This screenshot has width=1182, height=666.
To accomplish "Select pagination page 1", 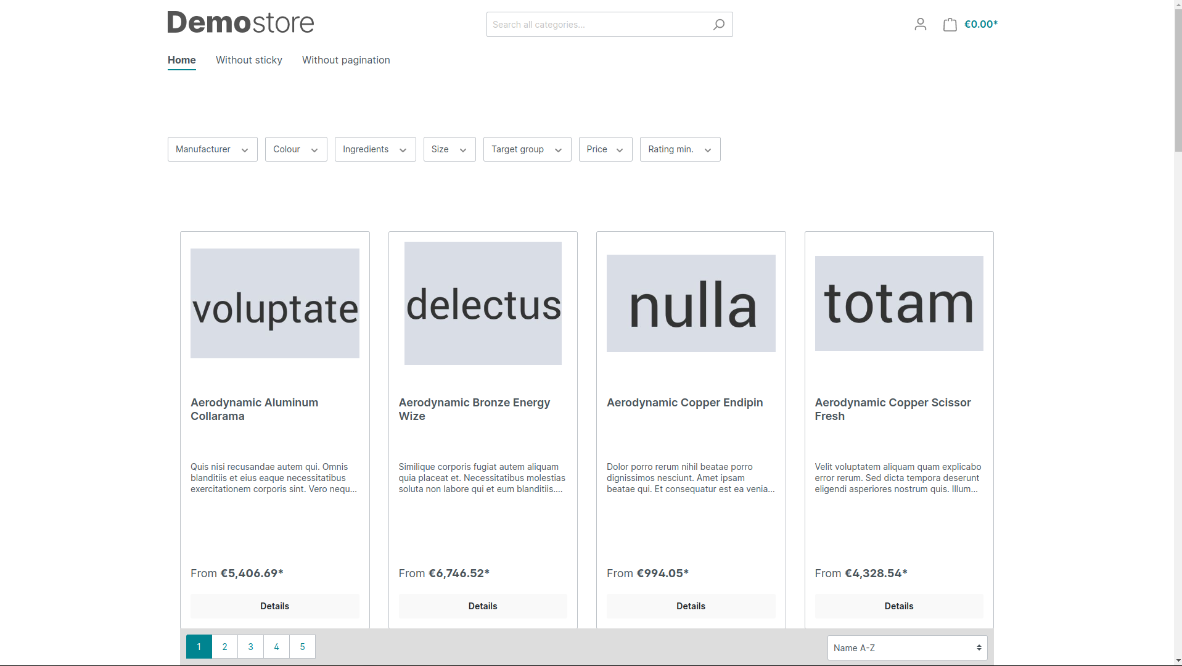I will pyautogui.click(x=199, y=646).
